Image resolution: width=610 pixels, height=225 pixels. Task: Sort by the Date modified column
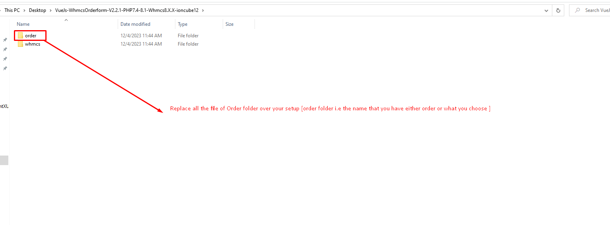pyautogui.click(x=135, y=24)
